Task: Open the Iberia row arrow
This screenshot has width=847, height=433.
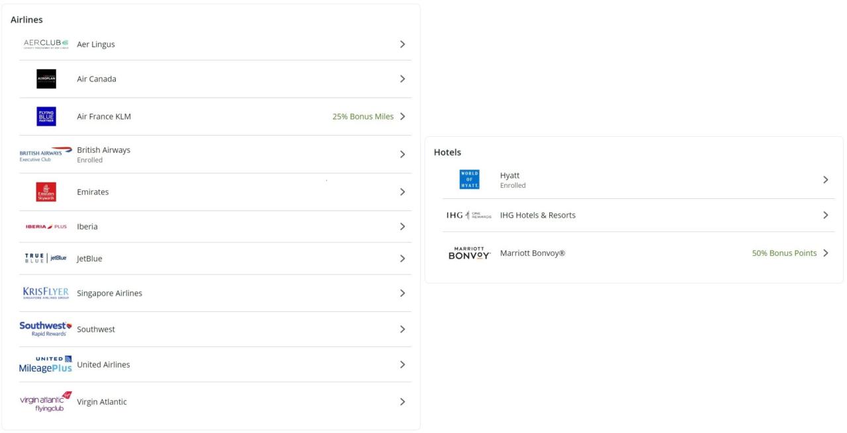Action: pyautogui.click(x=402, y=226)
